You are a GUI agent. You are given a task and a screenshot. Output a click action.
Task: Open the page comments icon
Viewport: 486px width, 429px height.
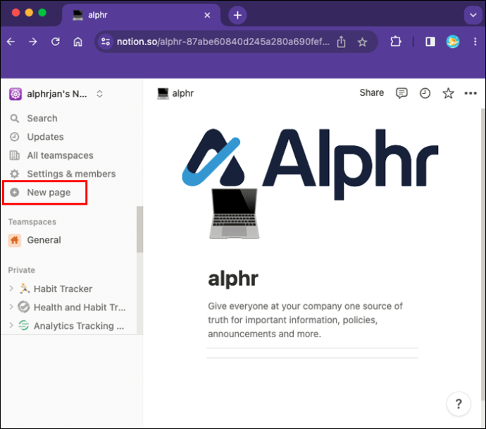pyautogui.click(x=401, y=93)
